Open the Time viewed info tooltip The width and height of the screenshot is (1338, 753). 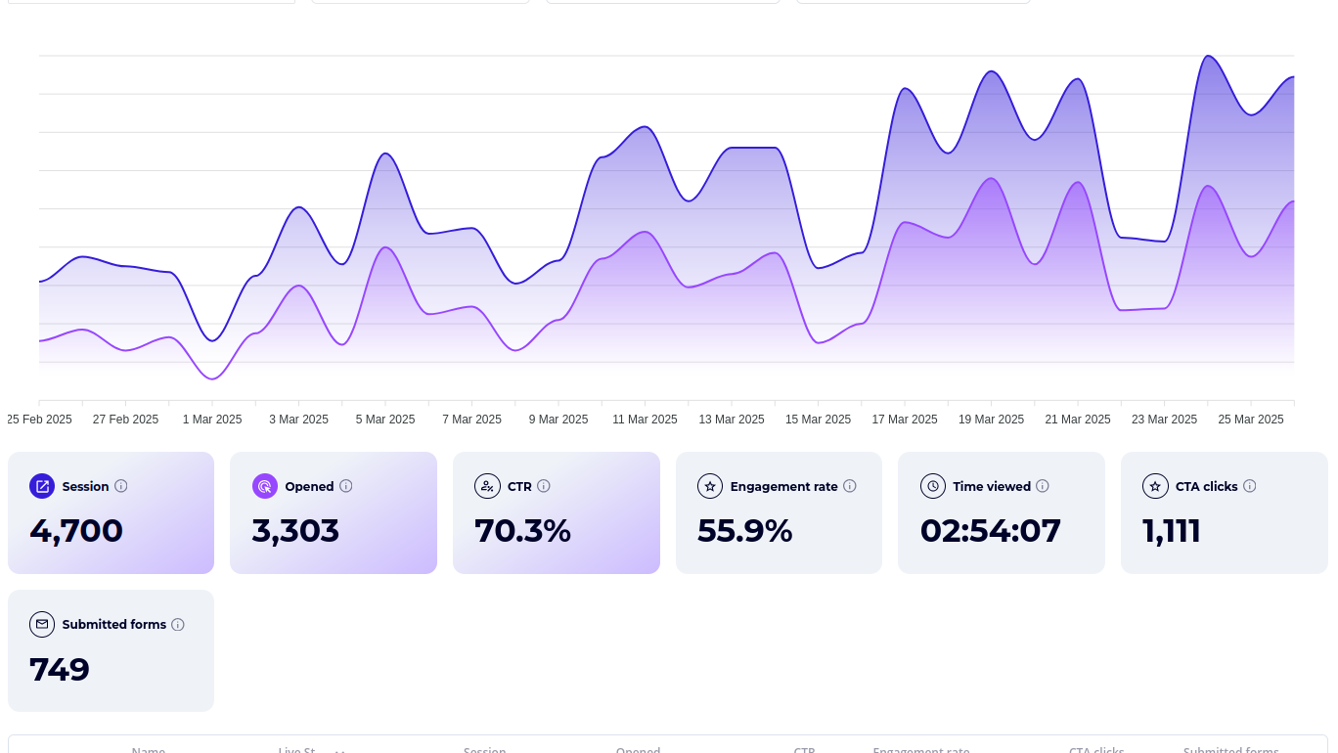coord(1043,486)
